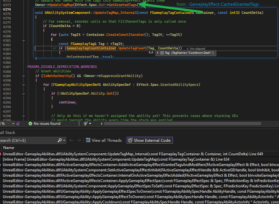Click the Name column header in Call Stack
279x204 pixels.
(8, 148)
